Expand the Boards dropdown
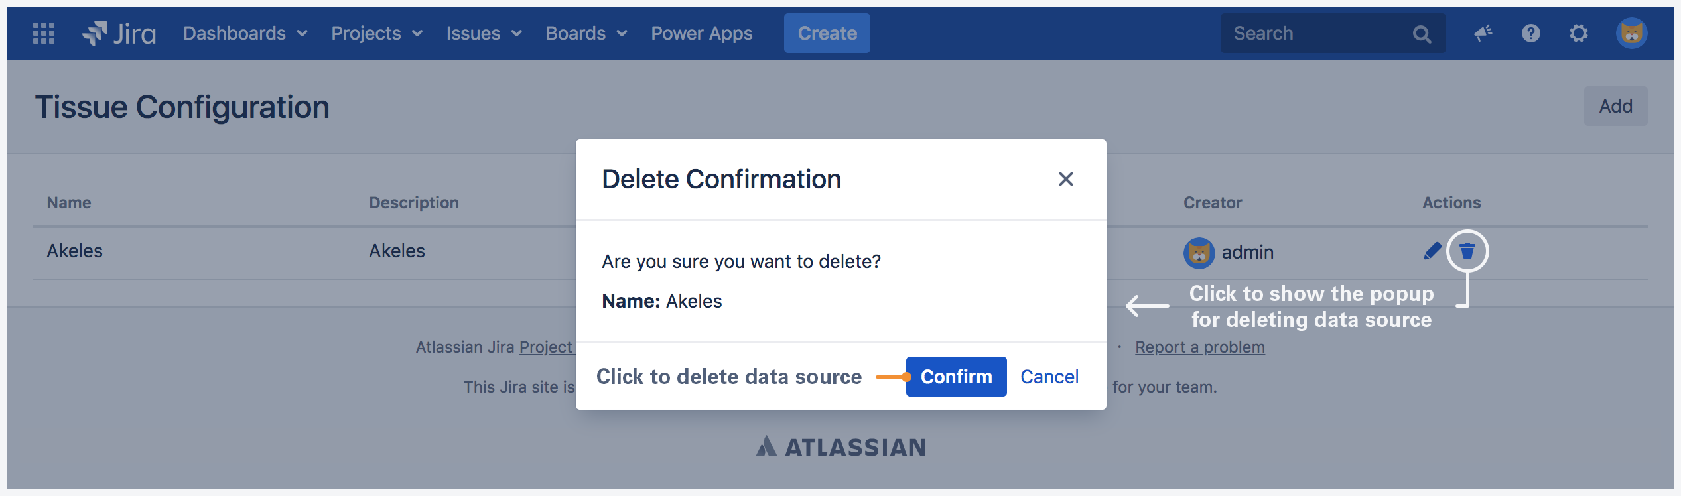Screen dimensions: 1681x496 click(586, 33)
